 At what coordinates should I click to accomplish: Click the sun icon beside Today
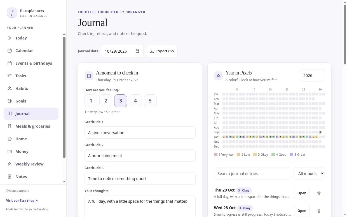10,38
